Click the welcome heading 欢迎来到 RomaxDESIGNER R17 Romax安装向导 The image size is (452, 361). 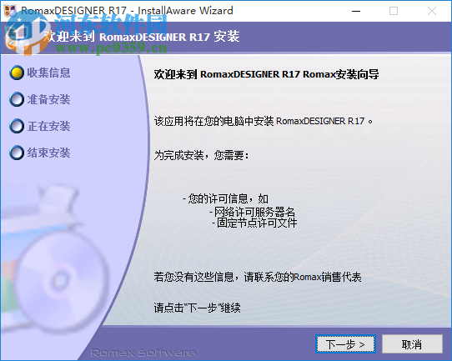pyautogui.click(x=266, y=74)
